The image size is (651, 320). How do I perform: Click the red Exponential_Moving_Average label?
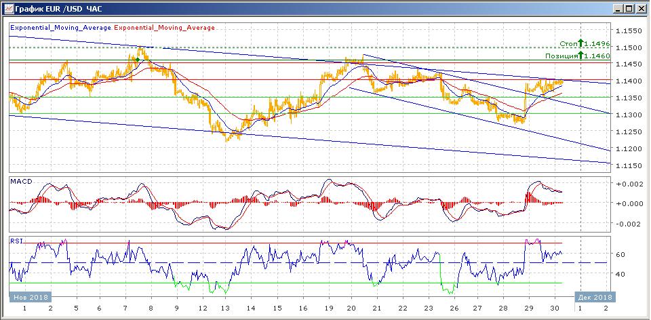(164, 28)
